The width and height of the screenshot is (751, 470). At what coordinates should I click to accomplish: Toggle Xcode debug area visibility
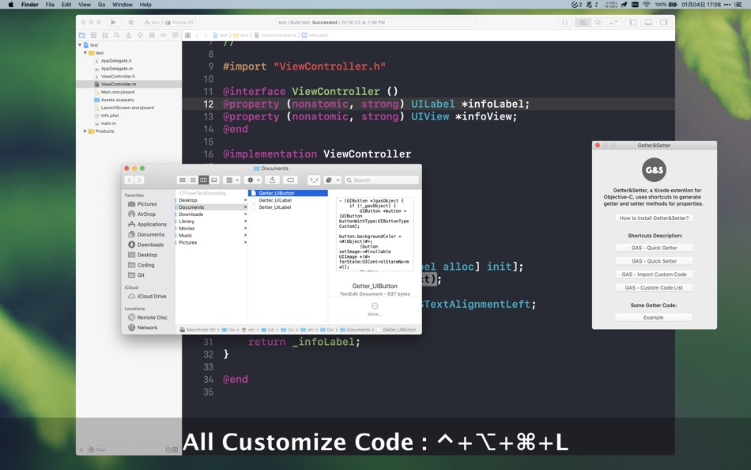coord(648,22)
